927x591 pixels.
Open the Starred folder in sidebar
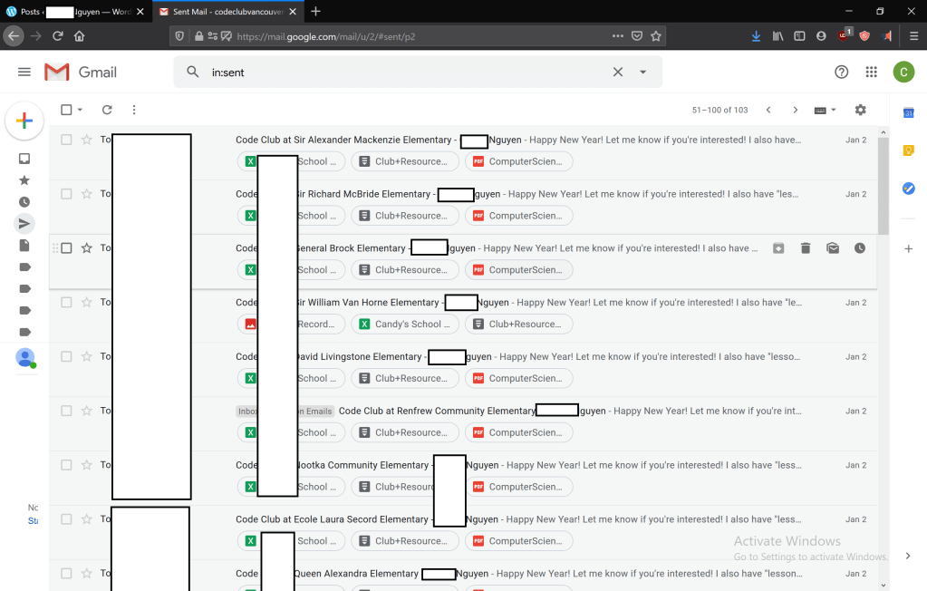(24, 179)
